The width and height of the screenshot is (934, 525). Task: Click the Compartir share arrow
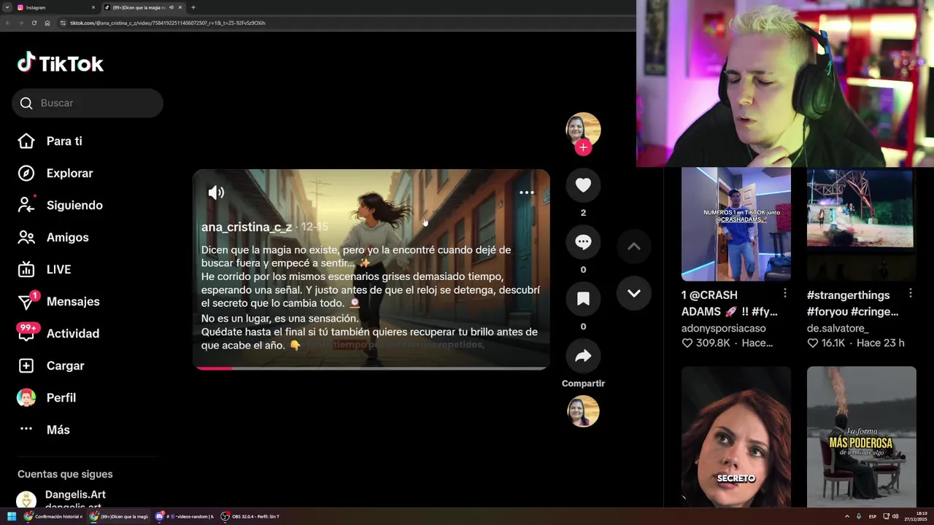coord(583,356)
